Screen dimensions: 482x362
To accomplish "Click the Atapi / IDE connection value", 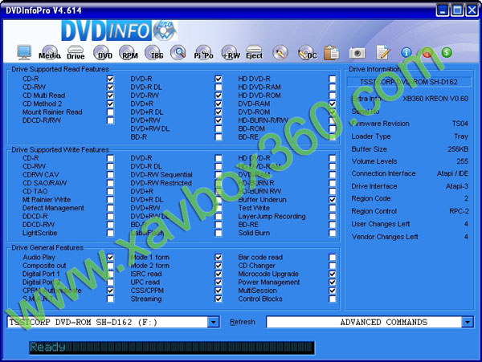I will (x=452, y=173).
